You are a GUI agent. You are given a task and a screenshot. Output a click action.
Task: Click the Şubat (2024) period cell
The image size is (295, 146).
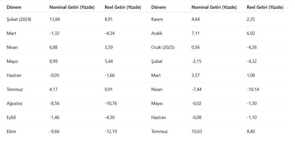(x=19, y=19)
